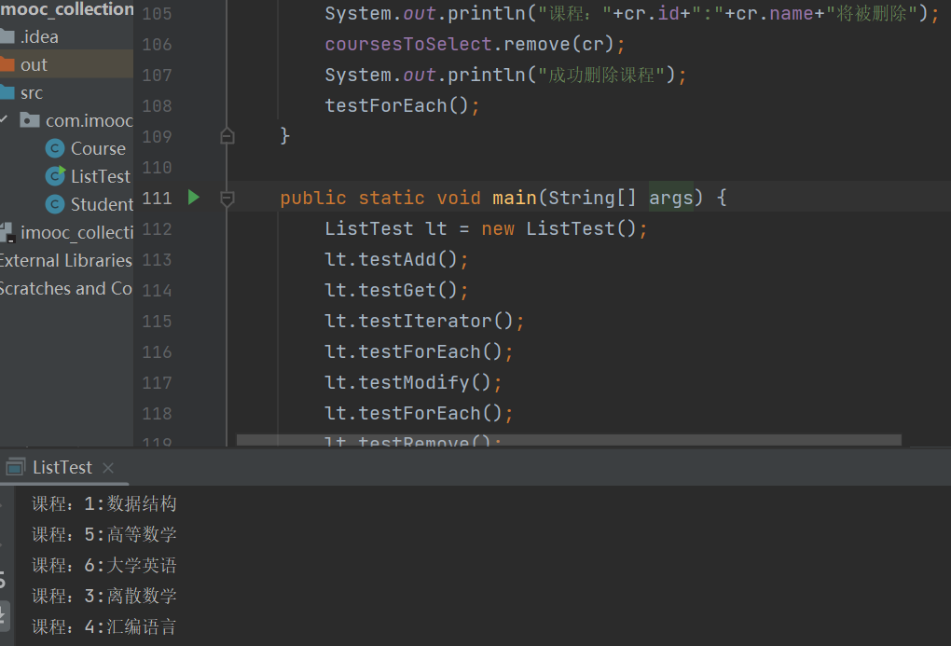This screenshot has height=646, width=951.
Task: Click the com.imooc package folder icon
Action: pos(30,121)
